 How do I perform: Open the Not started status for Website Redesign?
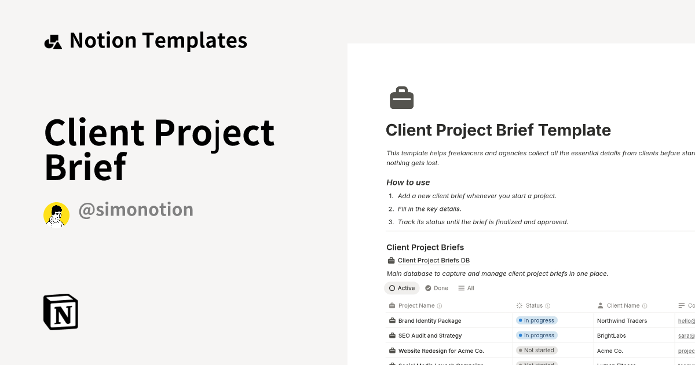tap(536, 350)
